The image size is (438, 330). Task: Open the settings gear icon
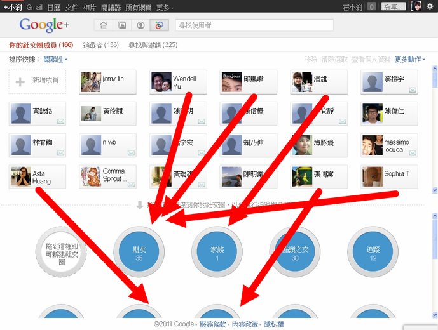coord(430,6)
